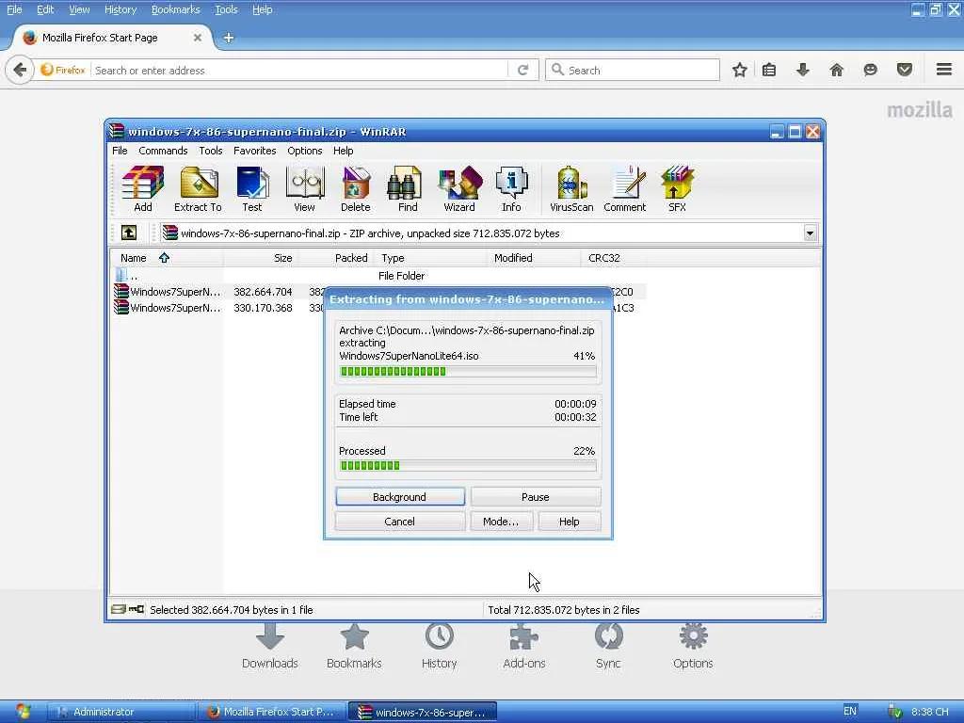Click the Firefox address bar field

[x=300, y=70]
